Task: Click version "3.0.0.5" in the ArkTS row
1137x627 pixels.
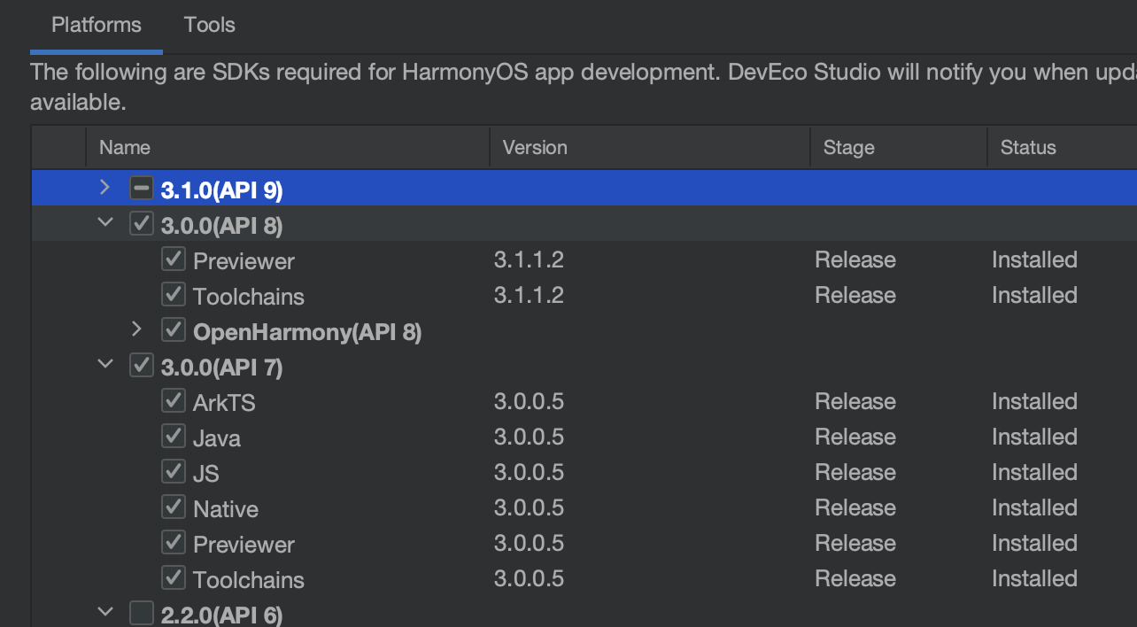Action: coord(529,401)
